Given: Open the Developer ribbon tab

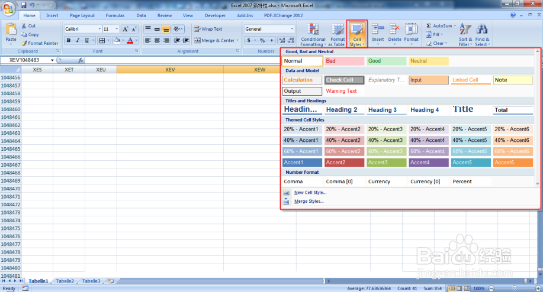Looking at the screenshot, I should point(215,15).
